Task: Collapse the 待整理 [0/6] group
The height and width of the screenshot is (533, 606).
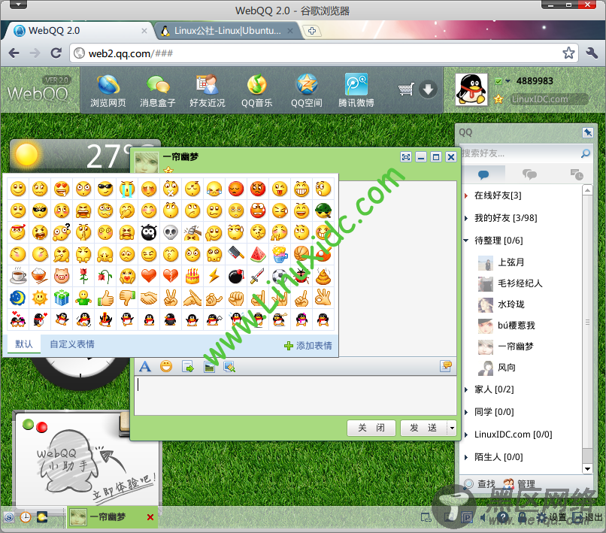Action: point(466,241)
